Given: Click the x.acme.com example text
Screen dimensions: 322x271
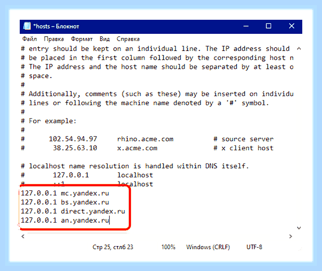Looking at the screenshot, I should 137,148.
